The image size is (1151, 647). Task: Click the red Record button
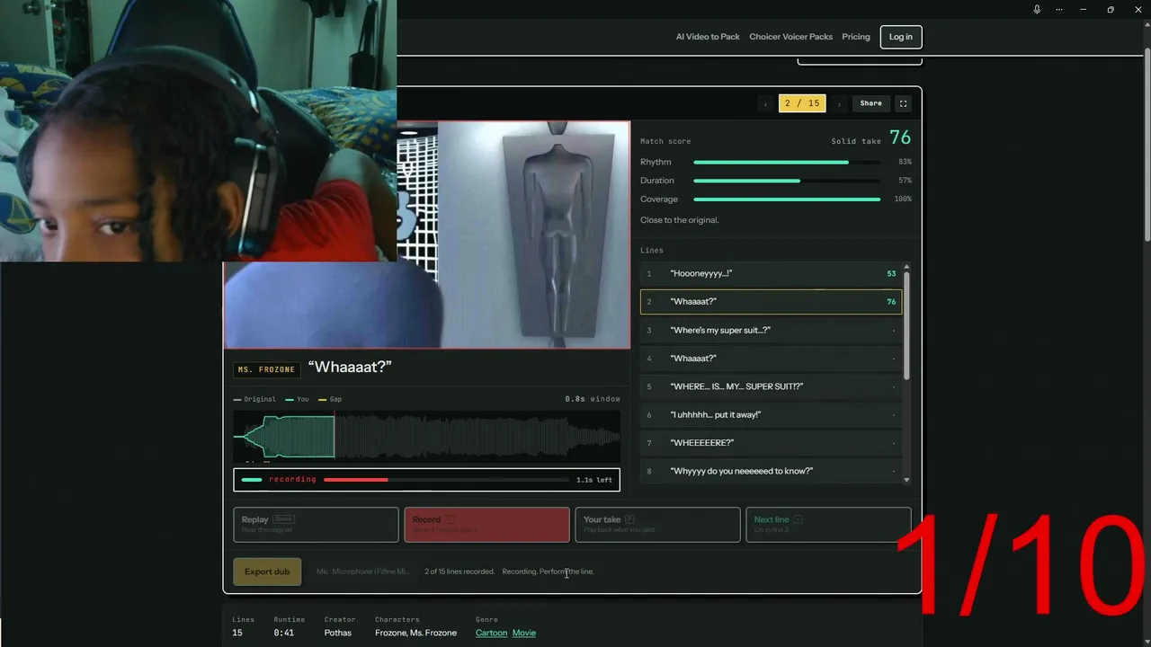486,525
